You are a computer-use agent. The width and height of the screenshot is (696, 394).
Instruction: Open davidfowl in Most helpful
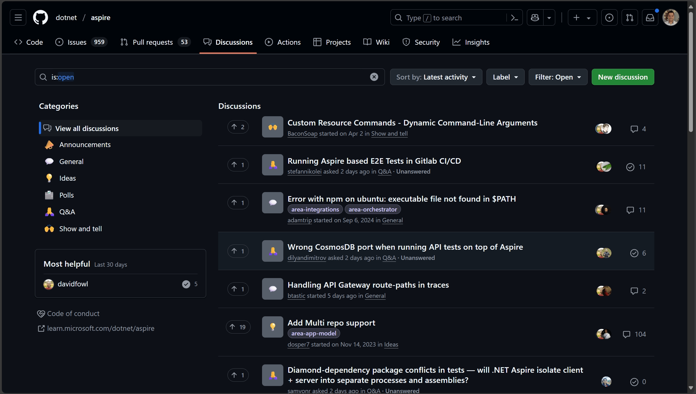[73, 284]
